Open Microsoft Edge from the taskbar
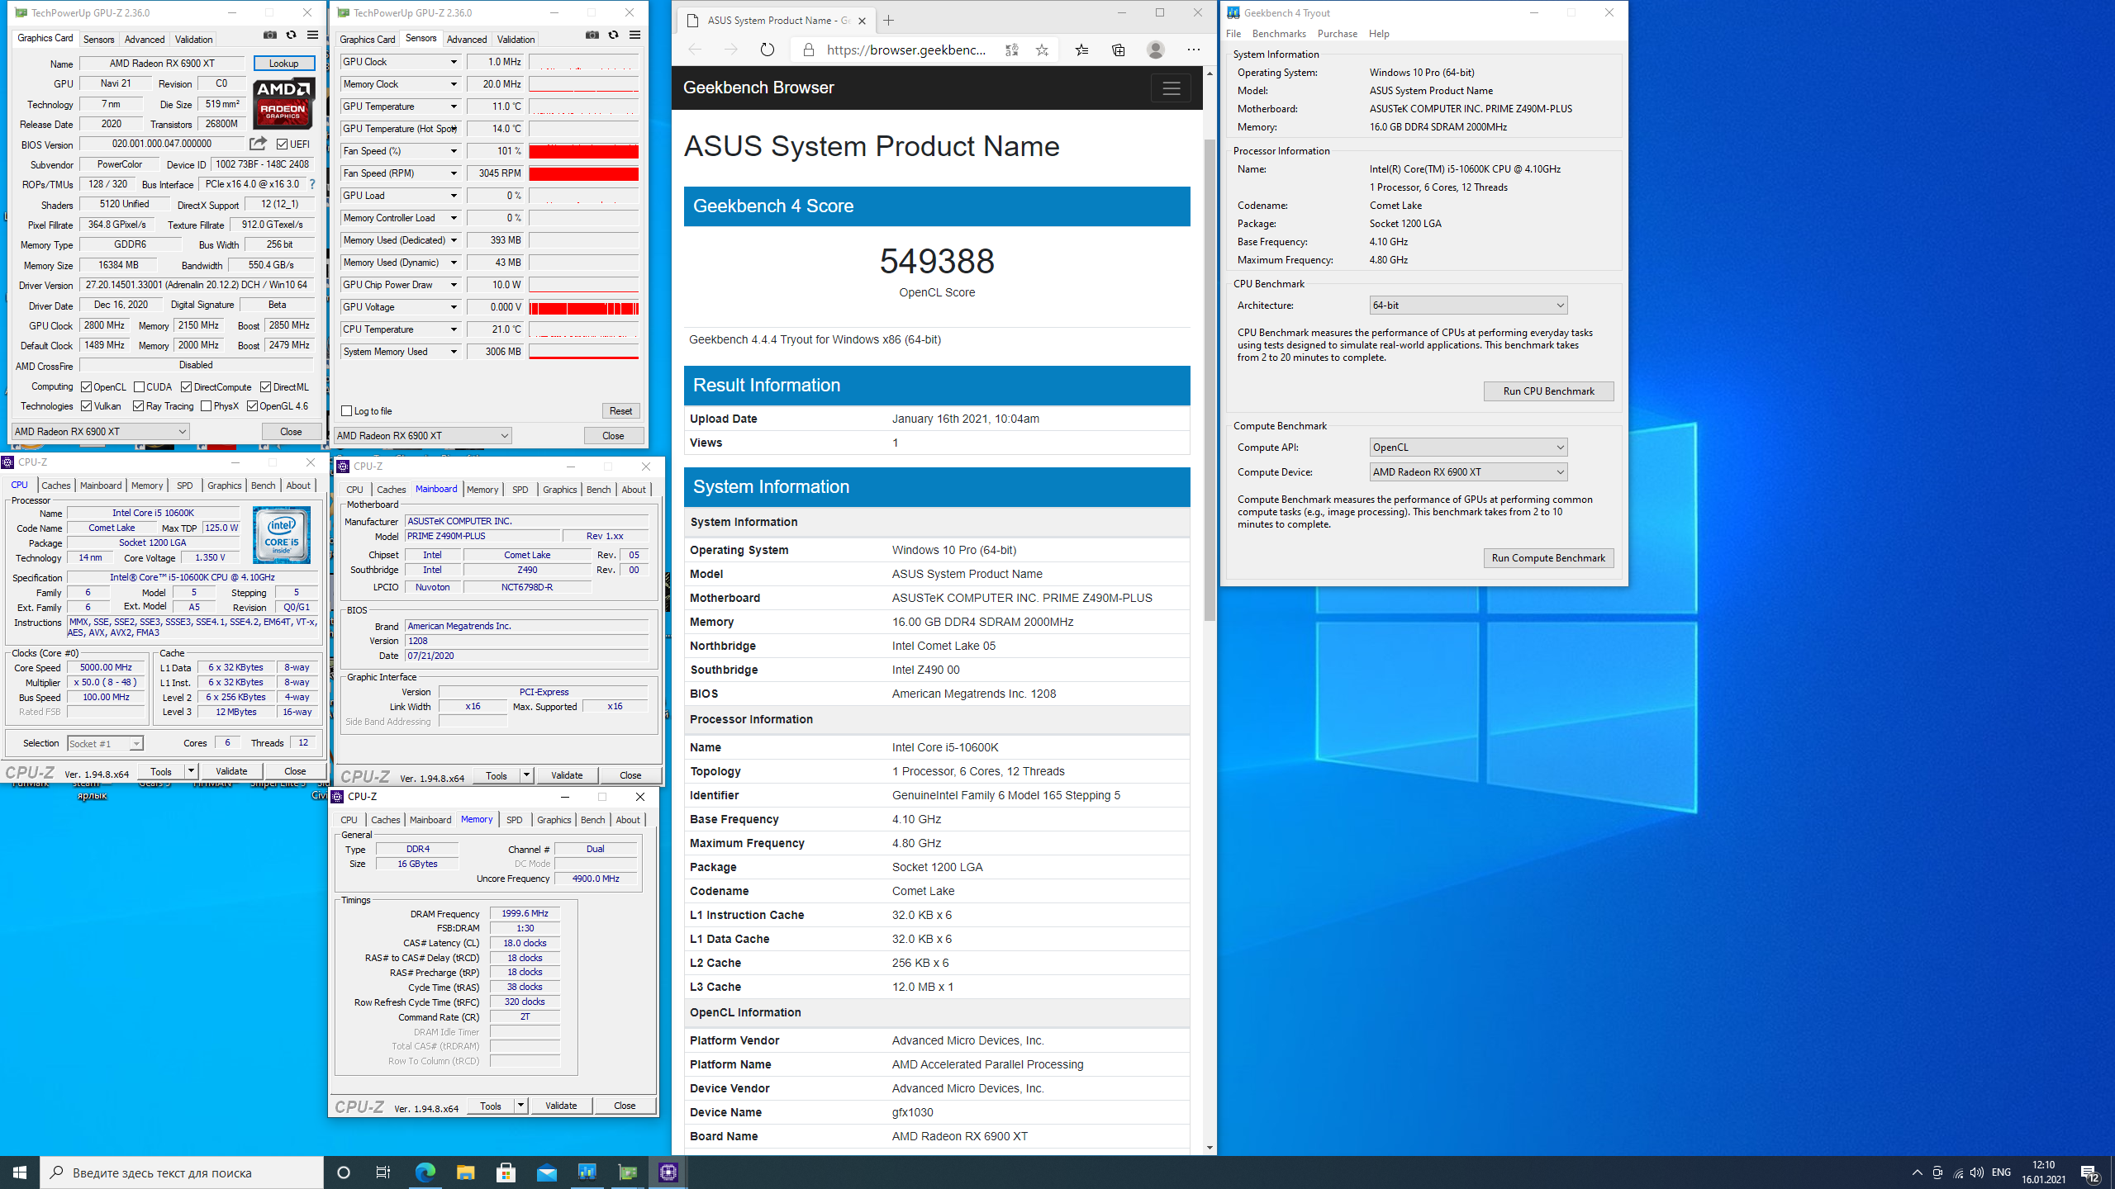 [425, 1172]
